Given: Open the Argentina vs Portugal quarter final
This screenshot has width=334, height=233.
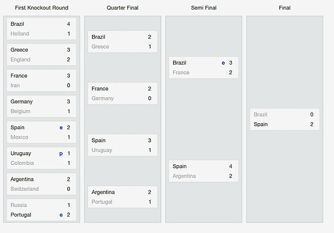Looking at the screenshot, I should pyautogui.click(x=122, y=197).
